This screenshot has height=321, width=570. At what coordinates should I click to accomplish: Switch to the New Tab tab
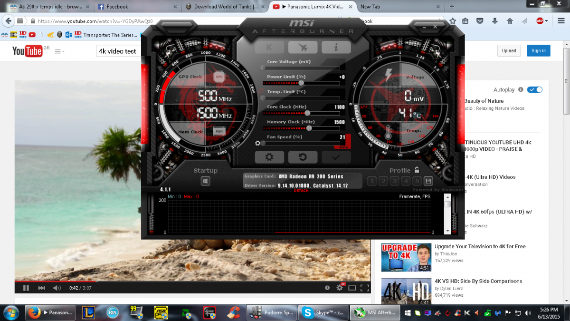click(400, 7)
